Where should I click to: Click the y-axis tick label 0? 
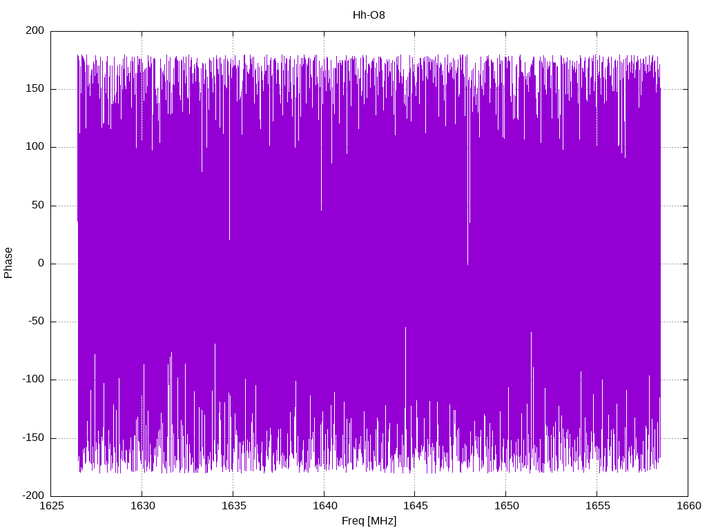point(41,263)
